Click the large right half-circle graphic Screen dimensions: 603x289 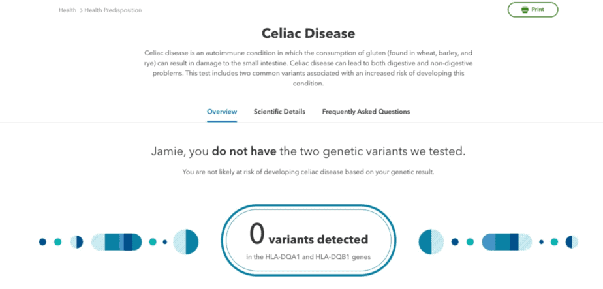pyautogui.click(x=431, y=242)
